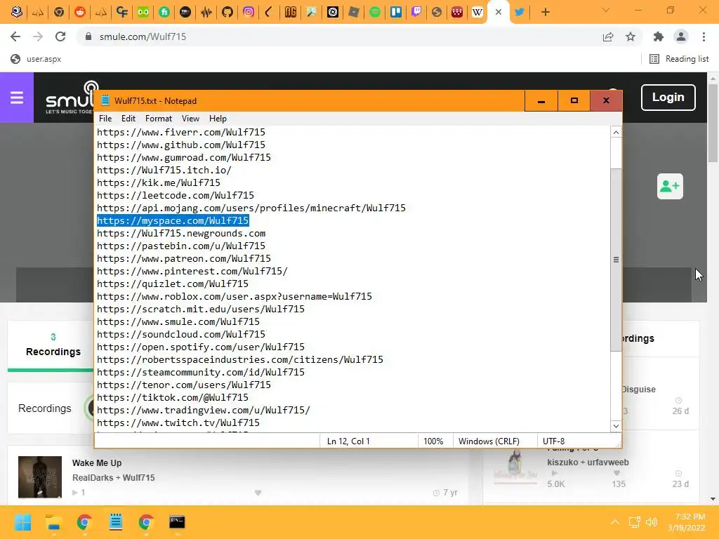The height and width of the screenshot is (539, 719).
Task: Click the https://www.github.com/Wulf715 line
Action: point(180,145)
